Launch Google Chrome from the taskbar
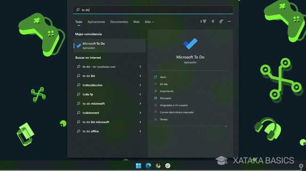Image resolution: width=306 pixels, height=171 pixels. pyautogui.click(x=158, y=165)
